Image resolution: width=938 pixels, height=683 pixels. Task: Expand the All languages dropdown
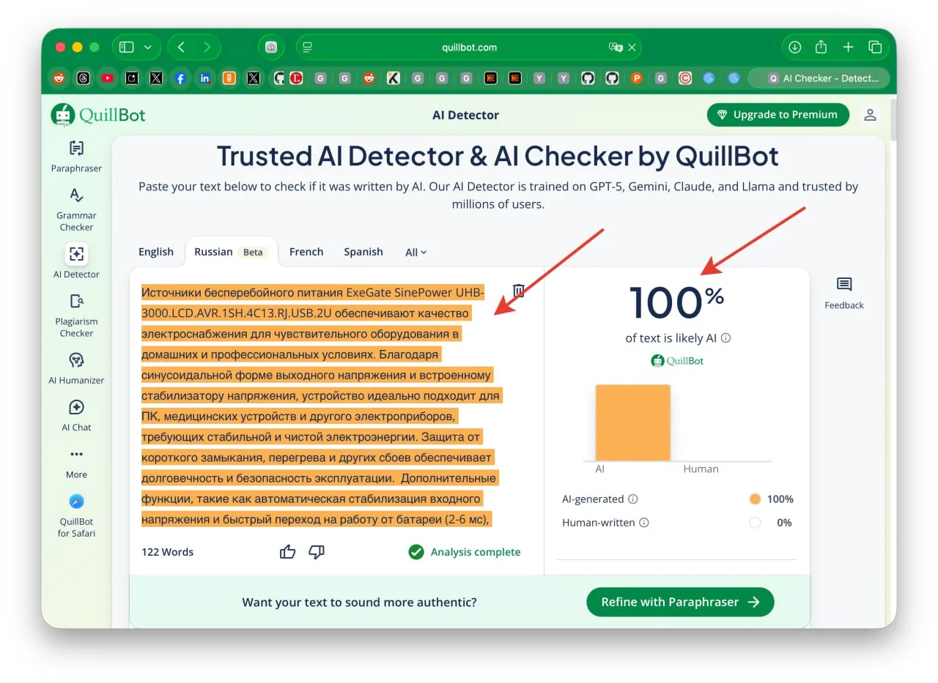pos(416,252)
